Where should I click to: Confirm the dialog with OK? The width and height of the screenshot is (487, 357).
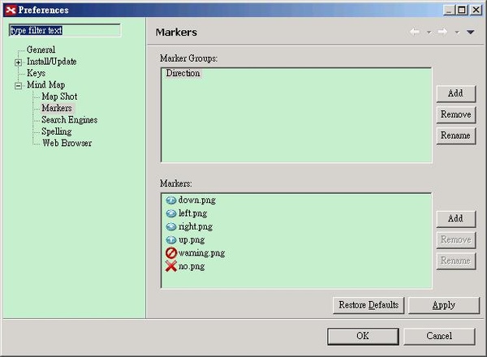point(363,336)
